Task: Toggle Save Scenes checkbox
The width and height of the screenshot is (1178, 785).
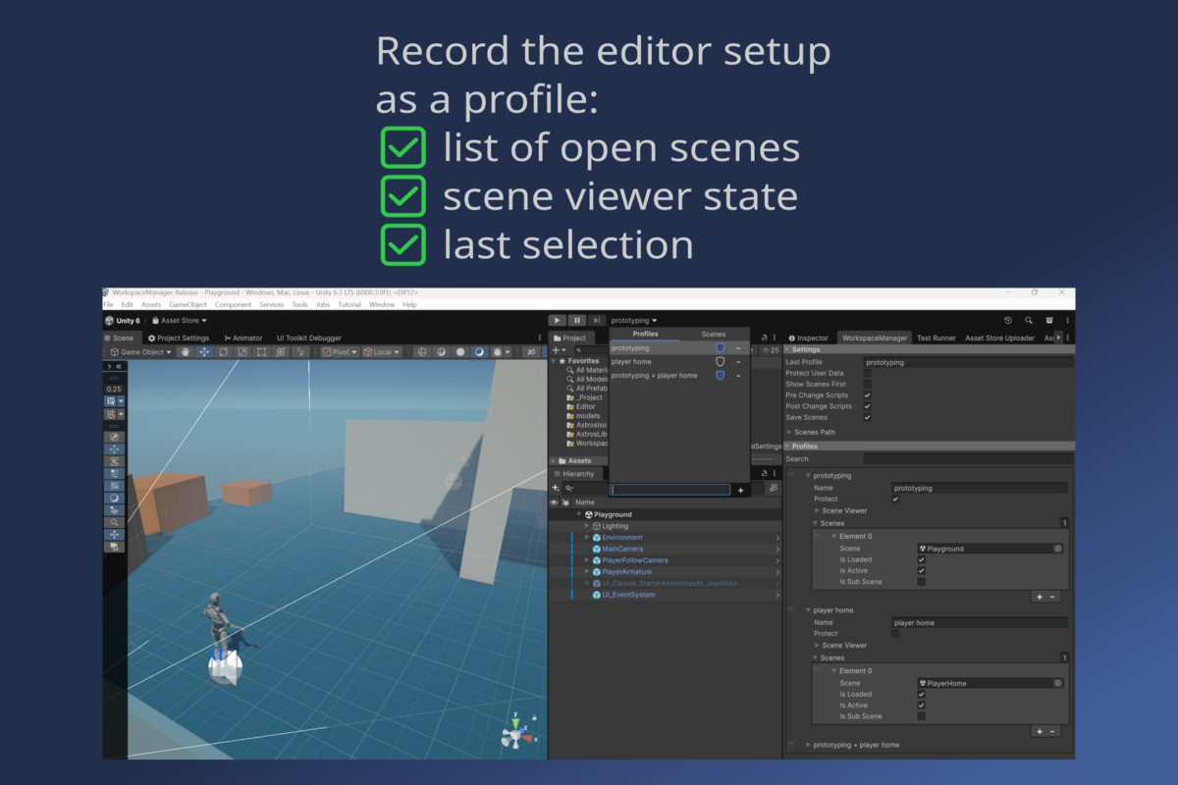Action: click(x=867, y=417)
